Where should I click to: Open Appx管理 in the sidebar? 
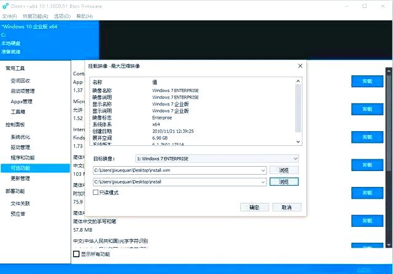click(x=21, y=102)
